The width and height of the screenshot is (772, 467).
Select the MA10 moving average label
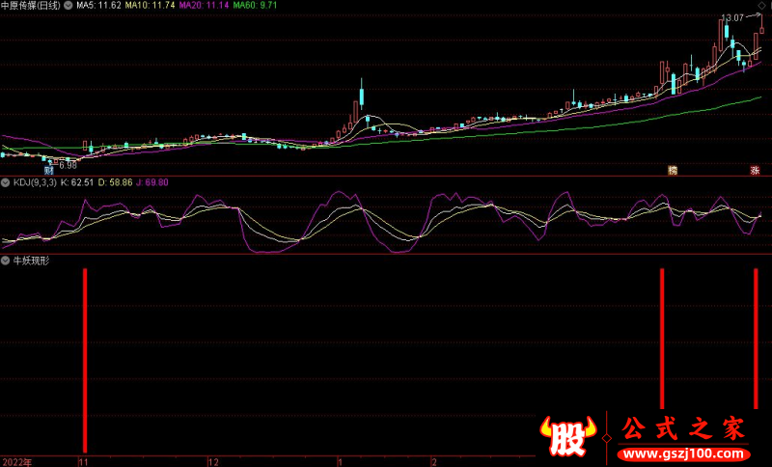pos(151,6)
